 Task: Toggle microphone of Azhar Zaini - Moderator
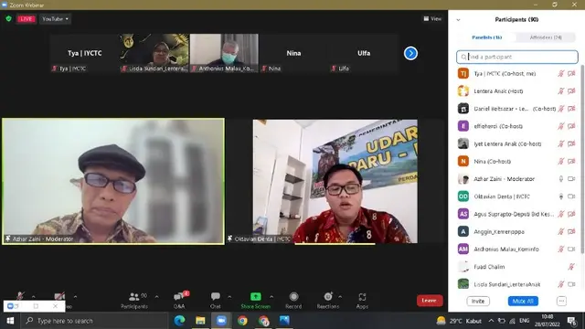pos(560,179)
